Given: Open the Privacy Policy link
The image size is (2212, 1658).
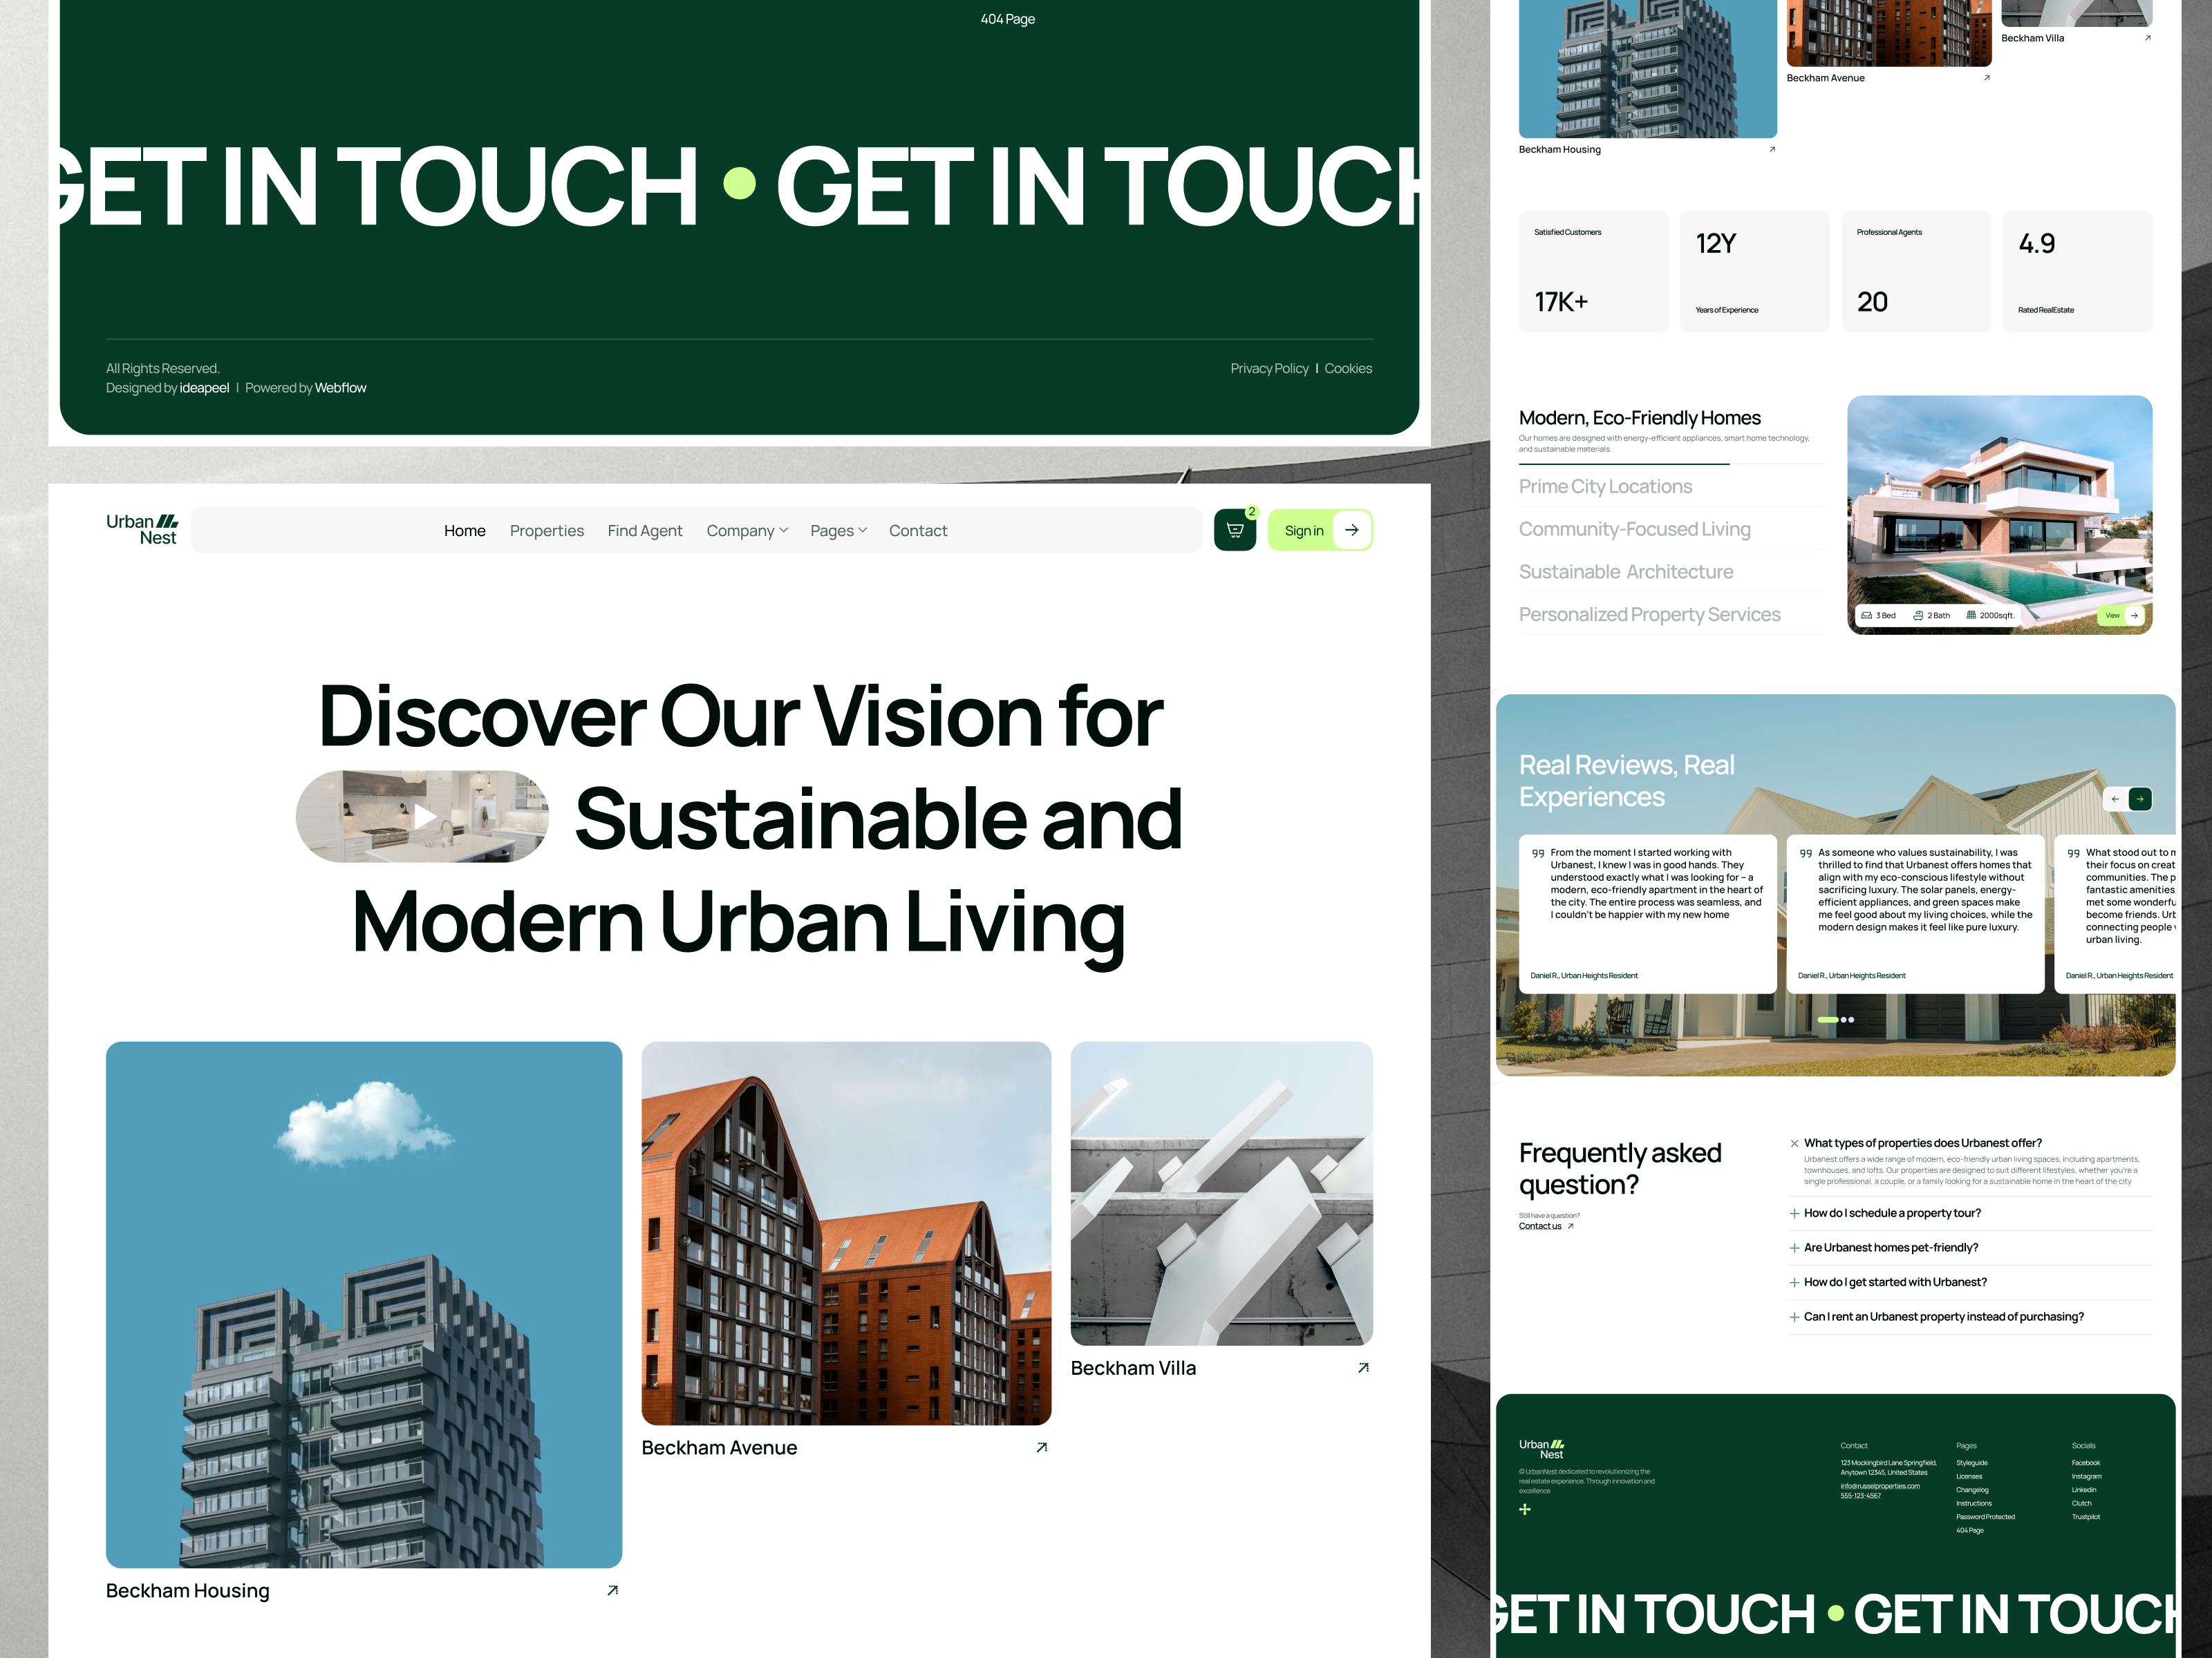Looking at the screenshot, I should [1269, 368].
